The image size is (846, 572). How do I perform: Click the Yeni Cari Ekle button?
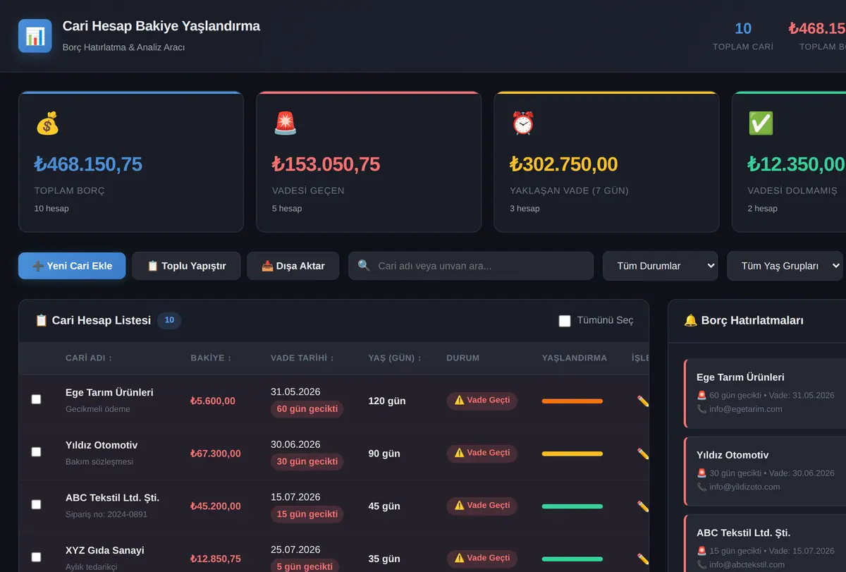pyautogui.click(x=72, y=266)
